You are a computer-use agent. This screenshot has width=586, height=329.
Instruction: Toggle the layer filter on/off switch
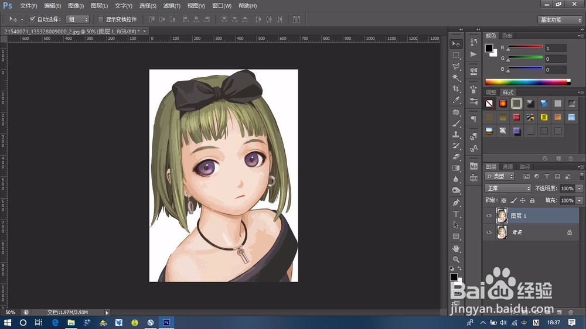coord(581,176)
